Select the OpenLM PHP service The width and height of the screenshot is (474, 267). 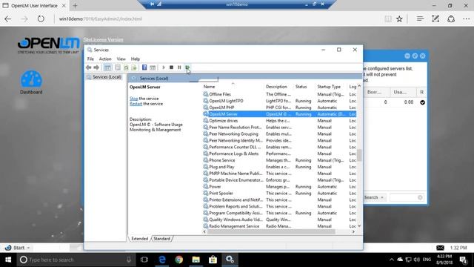(x=279, y=108)
